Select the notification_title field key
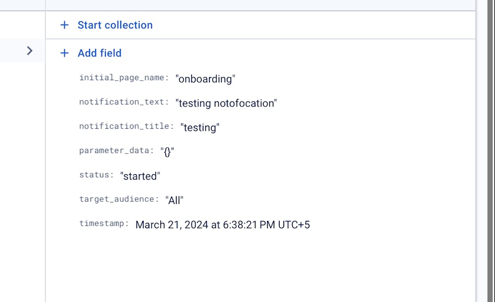Viewport: 495px width, 302px height. coord(126,126)
